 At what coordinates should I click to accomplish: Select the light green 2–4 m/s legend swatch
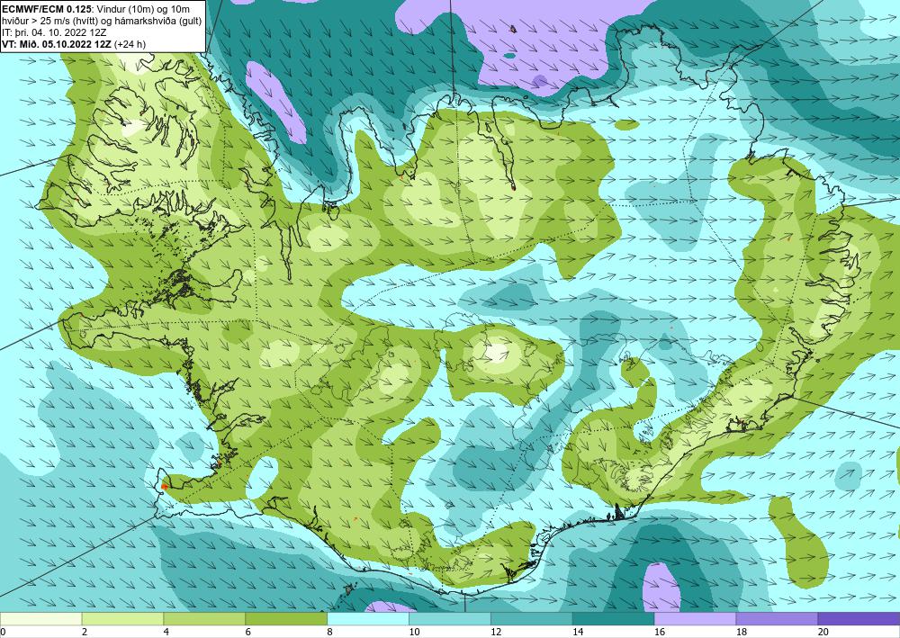pos(122,619)
